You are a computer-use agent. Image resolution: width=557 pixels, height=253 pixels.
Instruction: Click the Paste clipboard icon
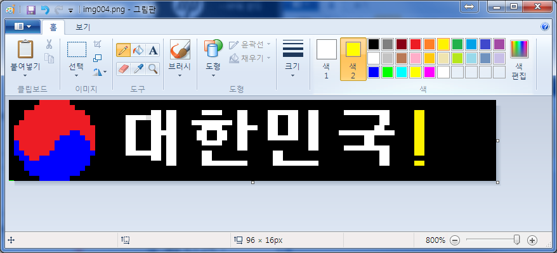25,49
